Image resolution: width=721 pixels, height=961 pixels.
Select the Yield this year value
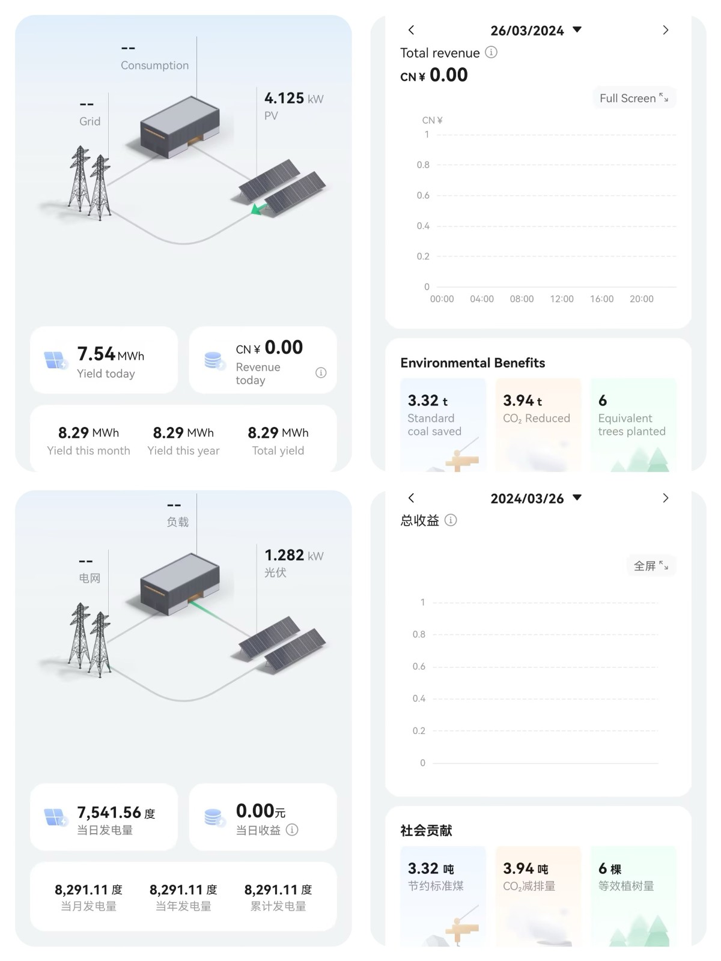(x=183, y=432)
